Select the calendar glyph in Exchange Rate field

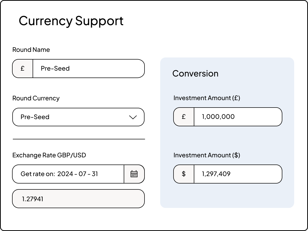tap(134, 174)
